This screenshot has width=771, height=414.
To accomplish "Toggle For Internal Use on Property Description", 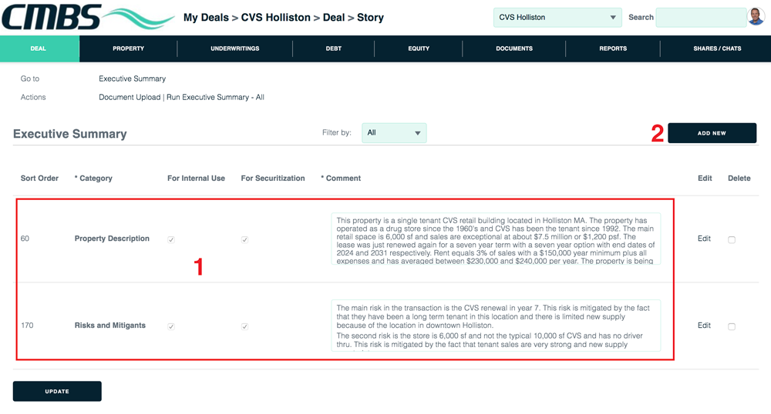I will 170,239.
